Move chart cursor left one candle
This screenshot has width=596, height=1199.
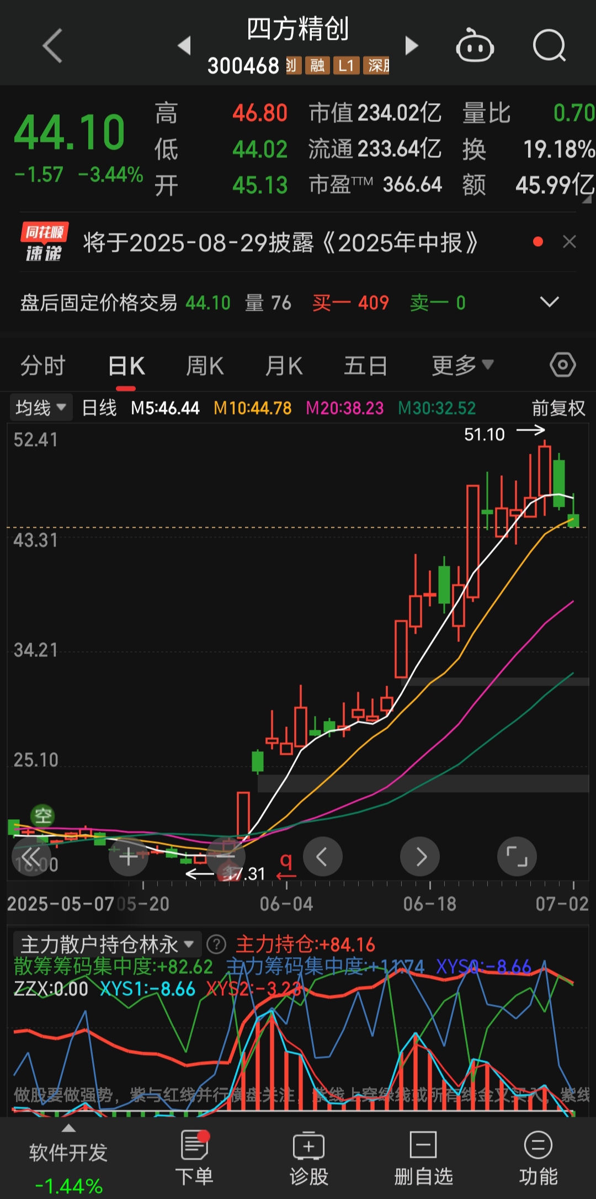(323, 857)
